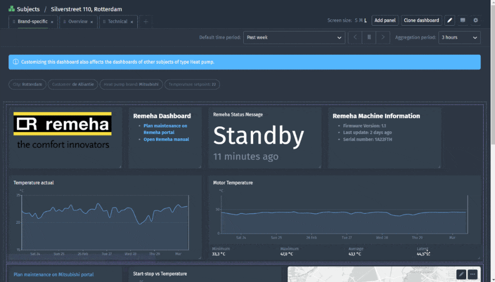The width and height of the screenshot is (495, 282).
Task: Select screen size L
Action: tap(366, 20)
